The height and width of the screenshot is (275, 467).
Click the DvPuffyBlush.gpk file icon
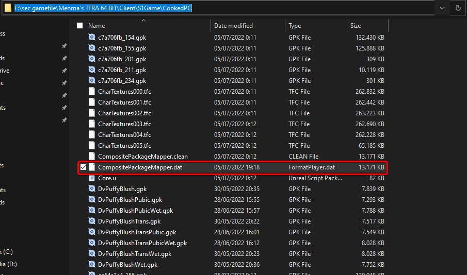[92, 189]
